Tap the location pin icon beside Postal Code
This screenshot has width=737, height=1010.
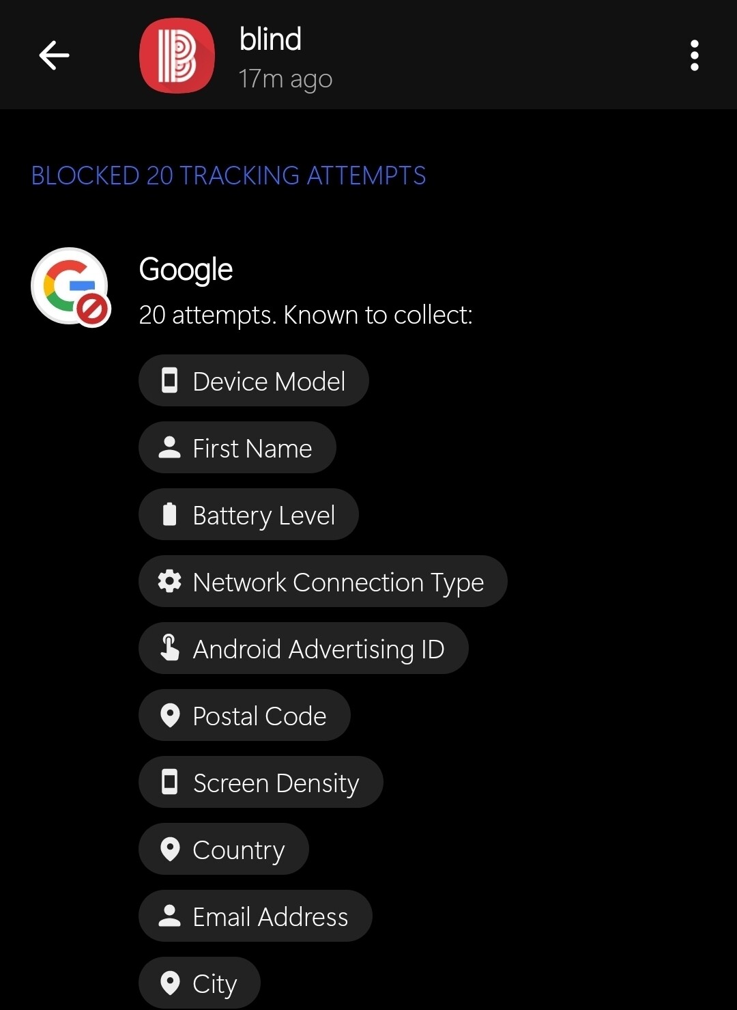tap(169, 715)
